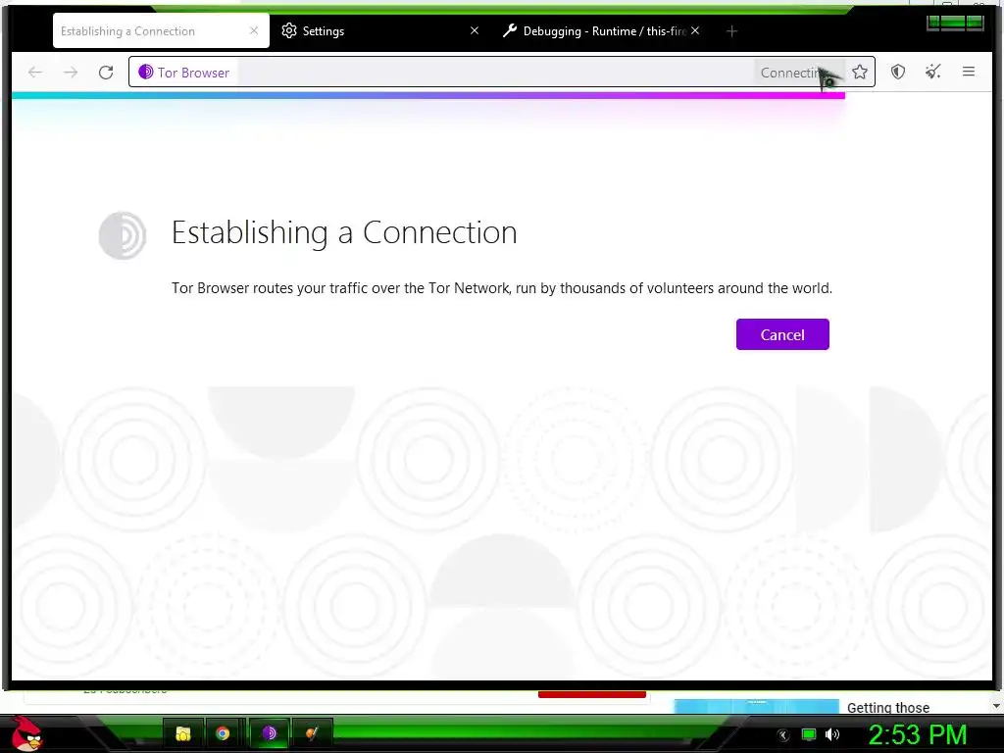Select the Establishing a Connection tab

tap(162, 30)
